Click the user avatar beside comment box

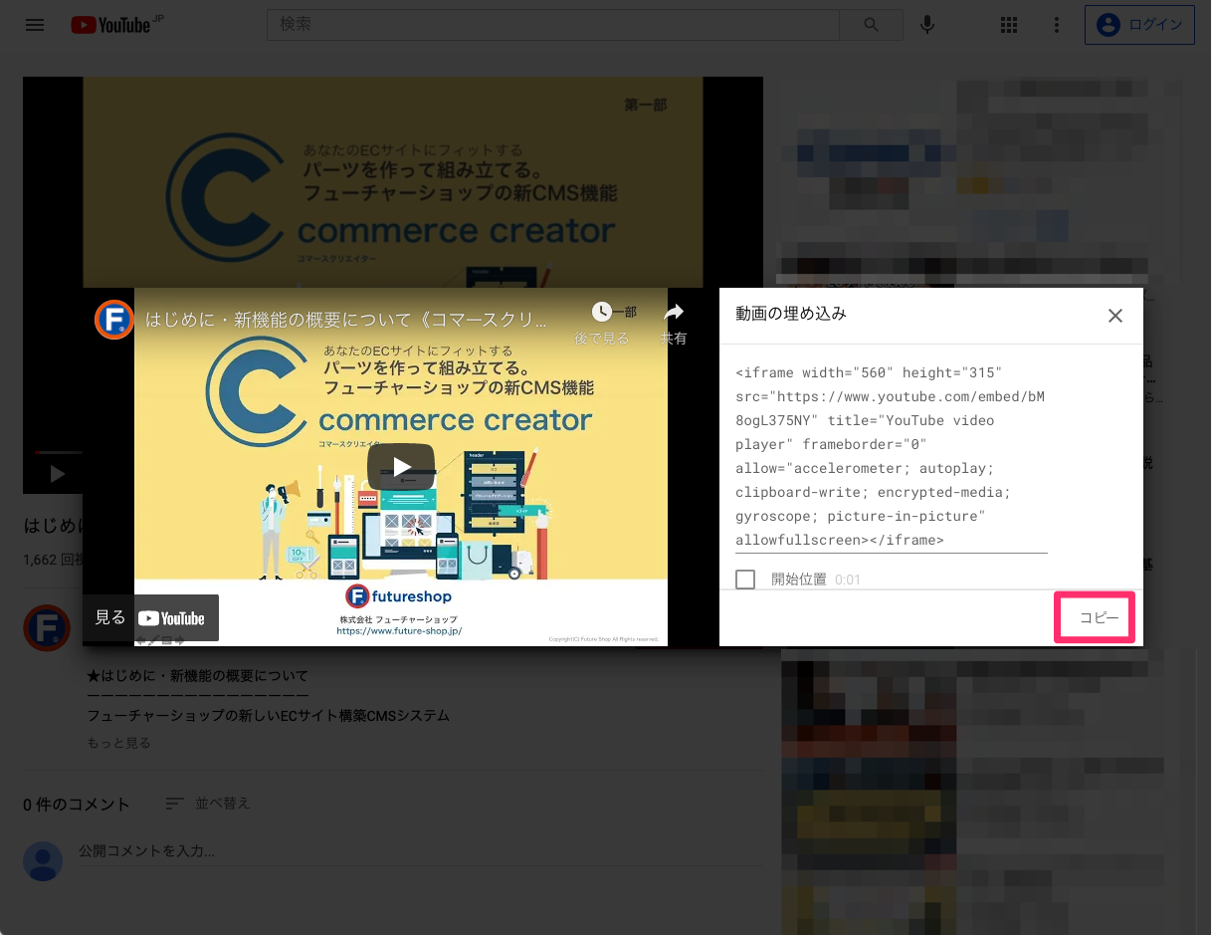pyautogui.click(x=43, y=861)
